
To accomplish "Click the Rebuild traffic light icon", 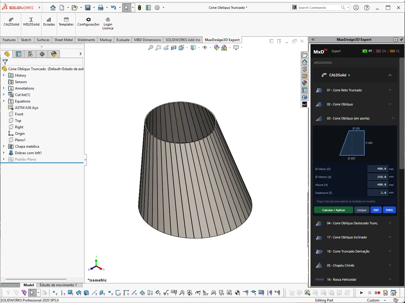I will tap(140, 8).
